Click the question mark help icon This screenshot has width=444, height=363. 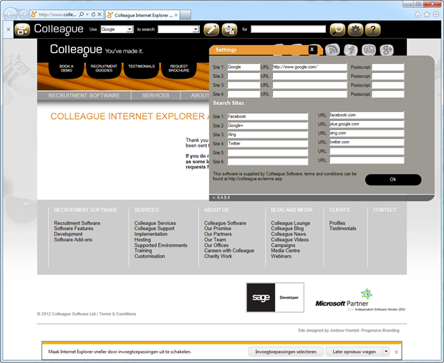(x=373, y=29)
